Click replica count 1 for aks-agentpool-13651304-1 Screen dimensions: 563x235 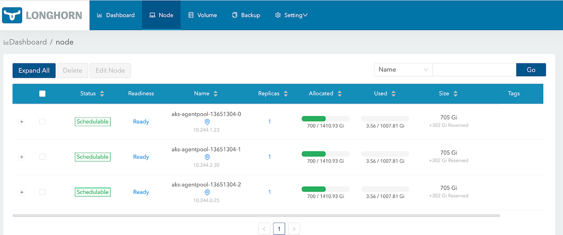coord(269,157)
